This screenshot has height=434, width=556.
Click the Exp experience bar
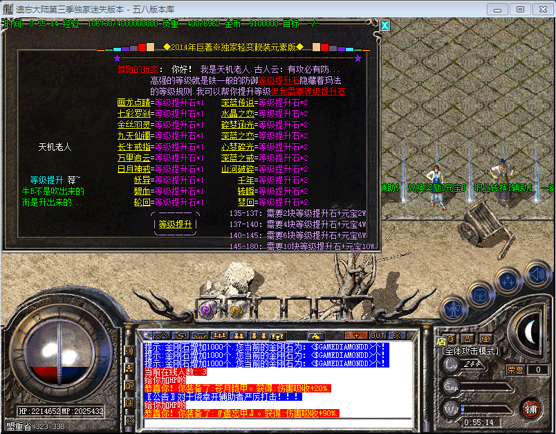coord(487,387)
